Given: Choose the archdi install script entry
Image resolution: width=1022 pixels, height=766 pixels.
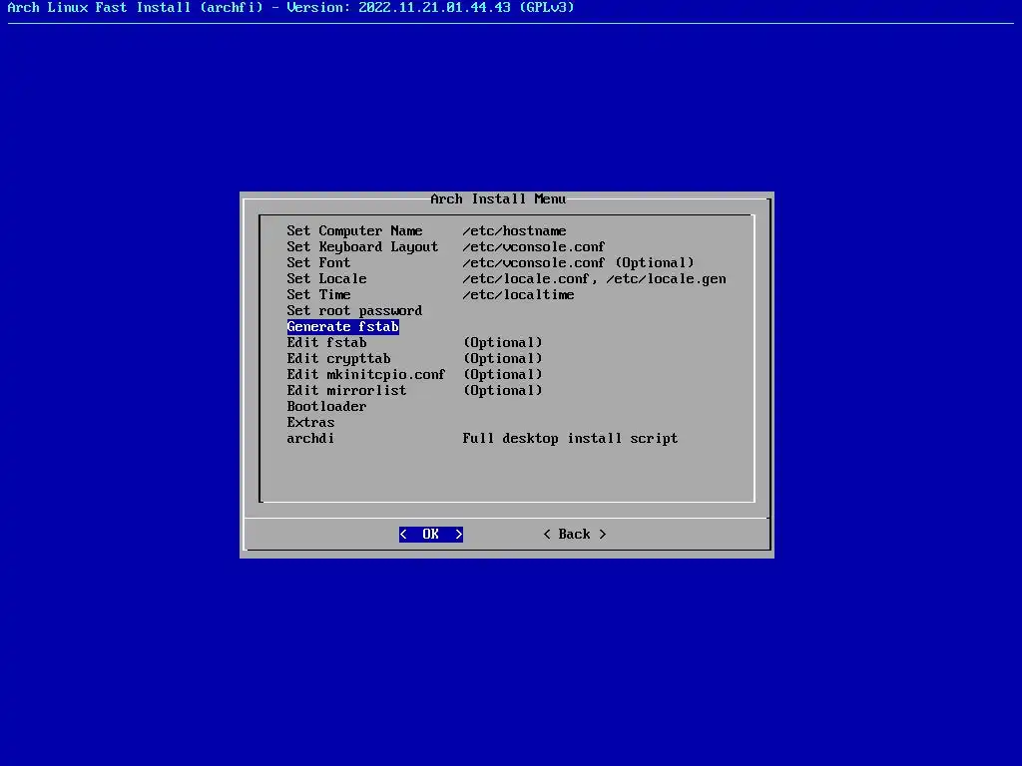Looking at the screenshot, I should 311,439.
